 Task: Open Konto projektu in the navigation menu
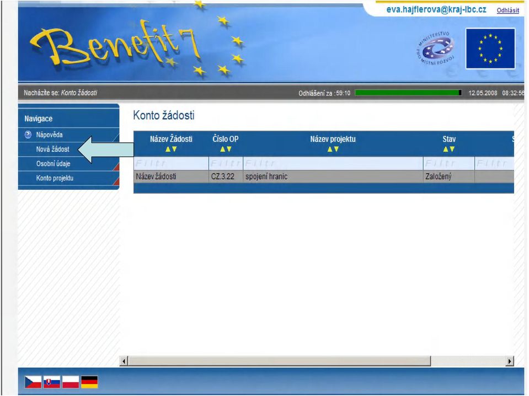(55, 178)
